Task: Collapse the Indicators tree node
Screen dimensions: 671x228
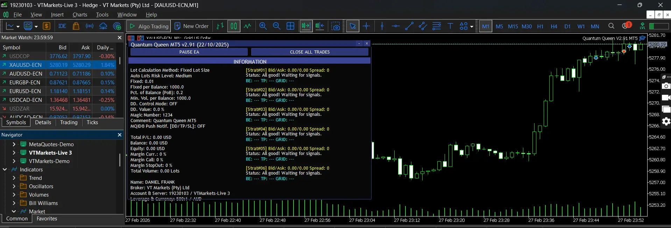Action: click(5, 170)
